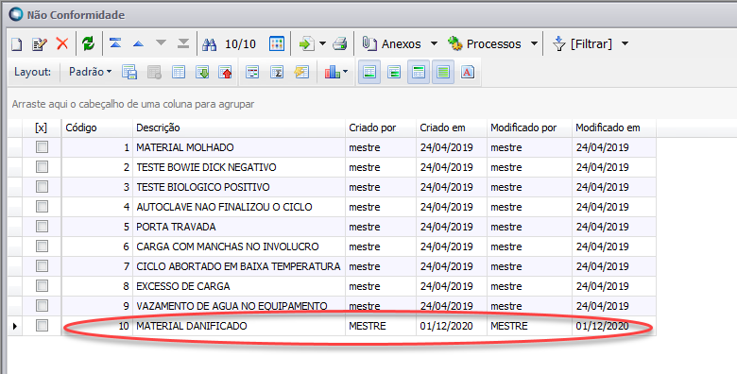Create a new record with blank page icon
Image resolution: width=737 pixels, height=374 pixels.
(x=17, y=44)
